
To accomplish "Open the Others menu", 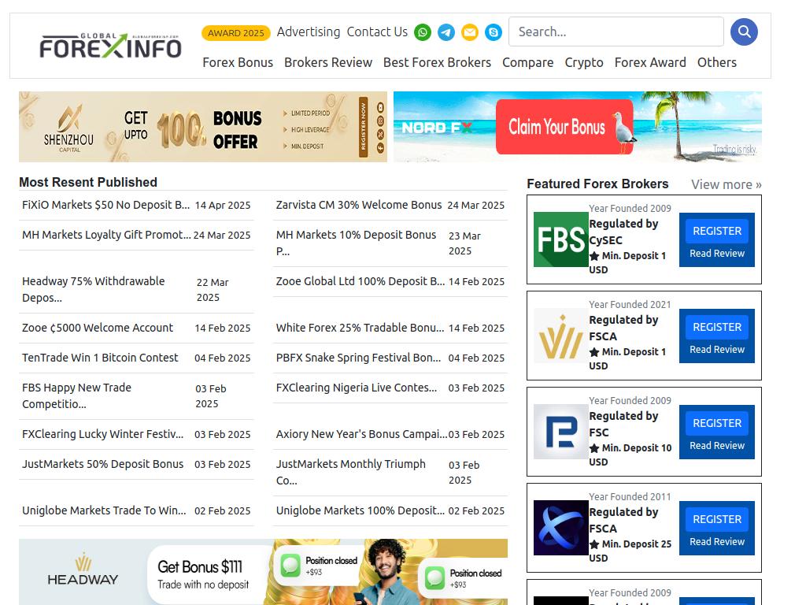I will coord(716,62).
